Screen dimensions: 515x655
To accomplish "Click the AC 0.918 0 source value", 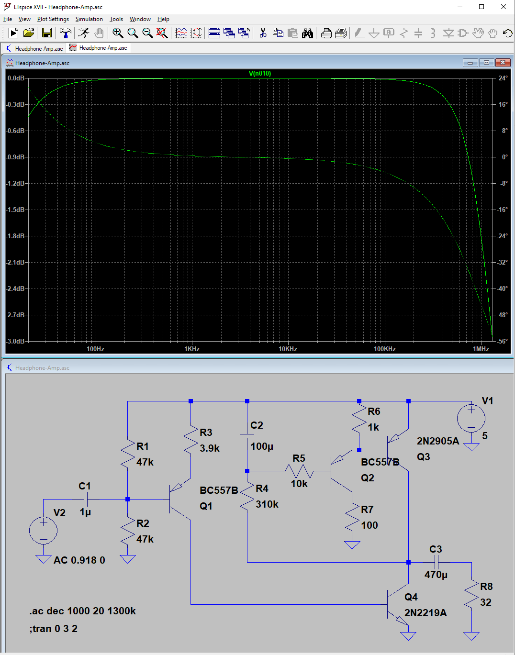I will (x=79, y=560).
